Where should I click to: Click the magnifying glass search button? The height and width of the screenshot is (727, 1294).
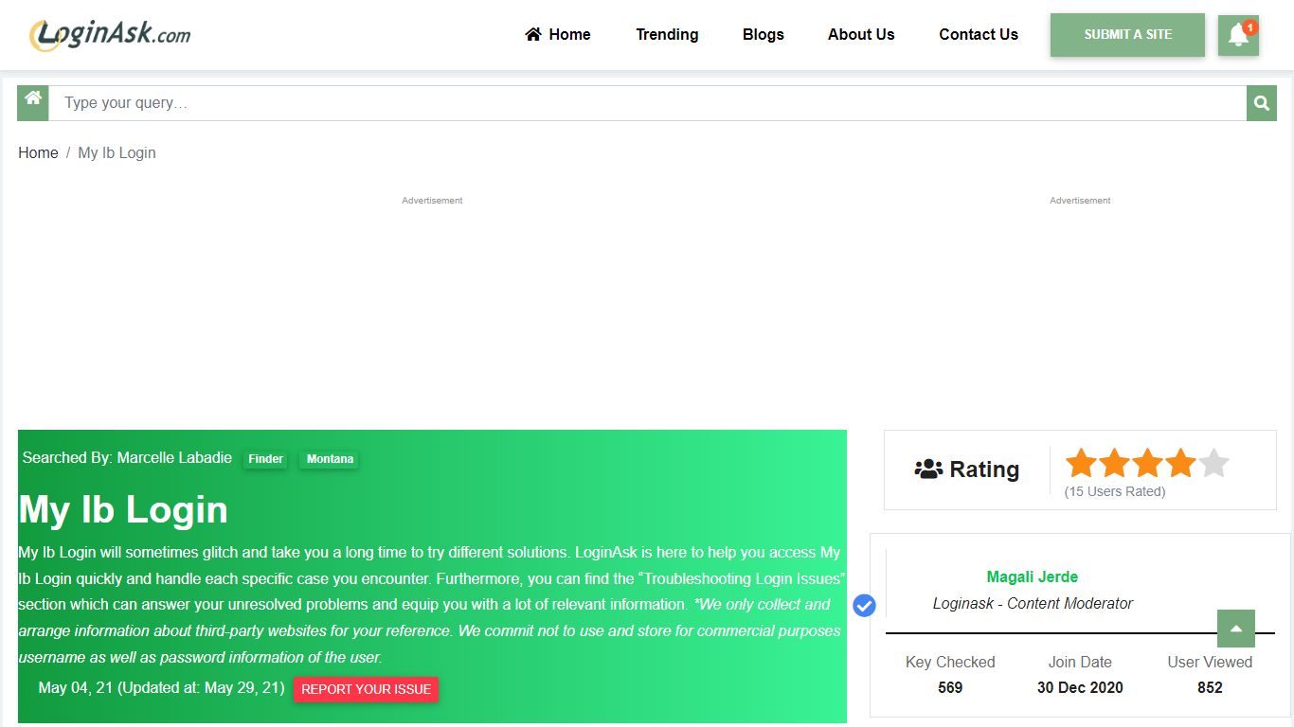1261,103
